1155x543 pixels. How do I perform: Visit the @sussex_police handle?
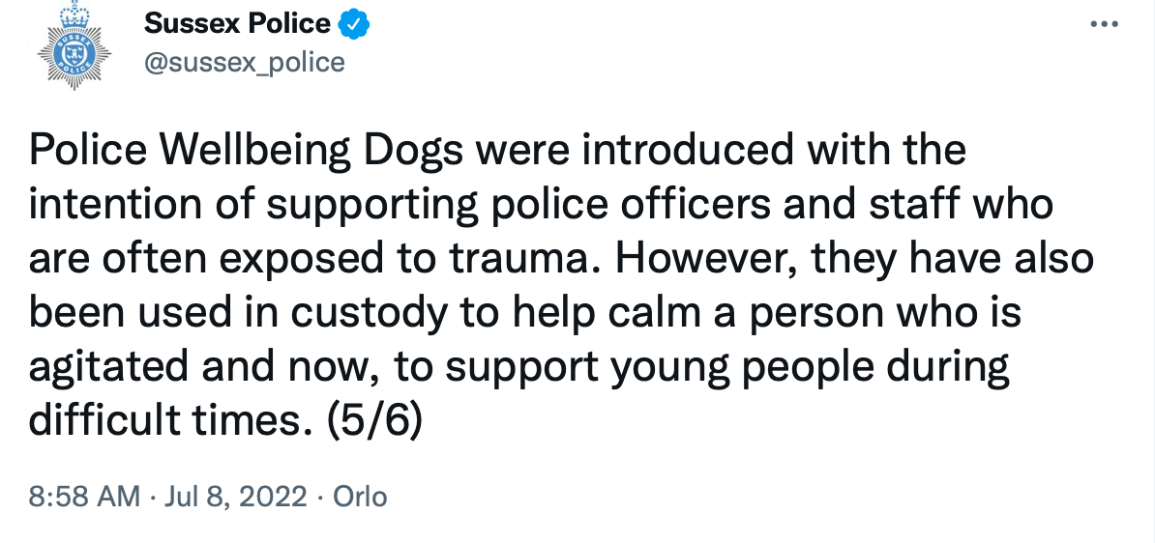245,63
